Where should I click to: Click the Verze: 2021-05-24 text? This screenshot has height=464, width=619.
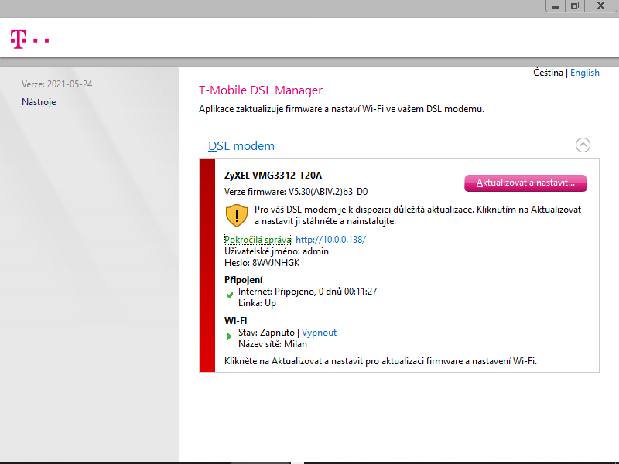click(x=56, y=84)
